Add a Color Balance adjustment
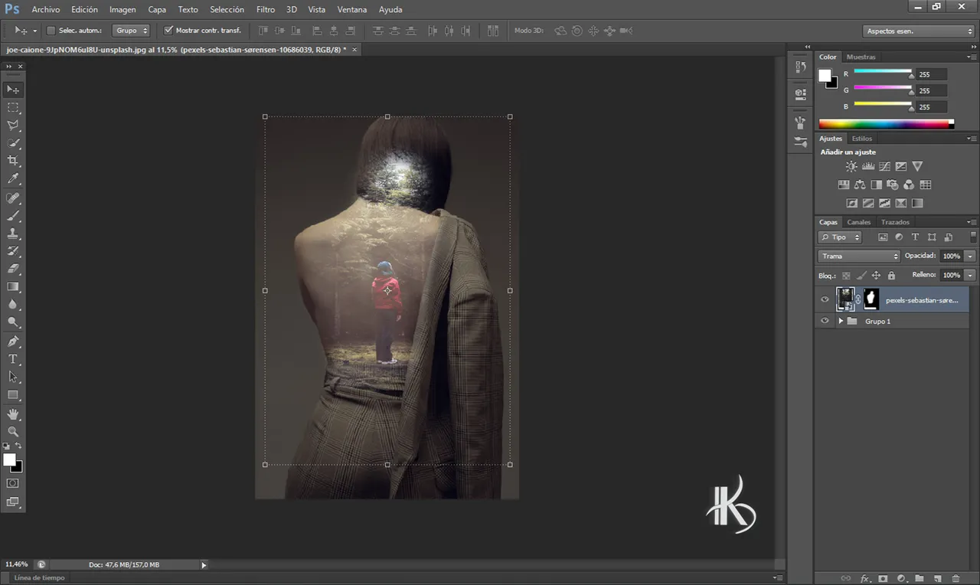The height and width of the screenshot is (585, 980). click(860, 185)
